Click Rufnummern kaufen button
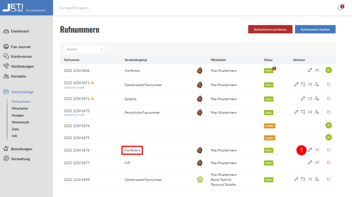This screenshot has height=197, width=352. coord(315,29)
